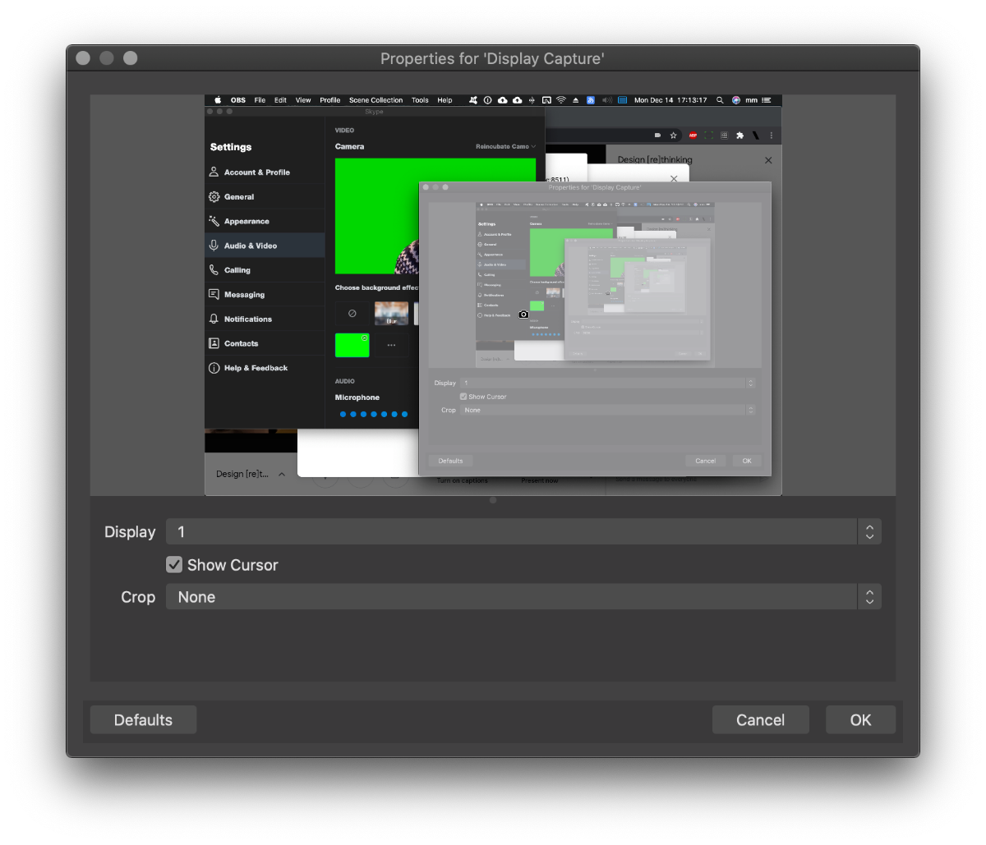Click the date and time Mon Dec 14
Image resolution: width=986 pixels, height=845 pixels.
(670, 100)
